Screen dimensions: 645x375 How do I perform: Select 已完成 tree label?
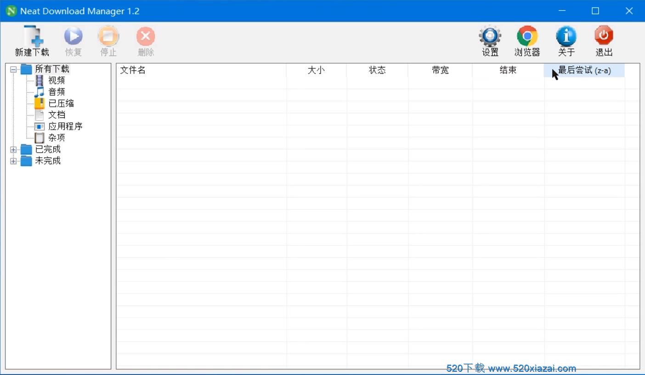point(48,149)
